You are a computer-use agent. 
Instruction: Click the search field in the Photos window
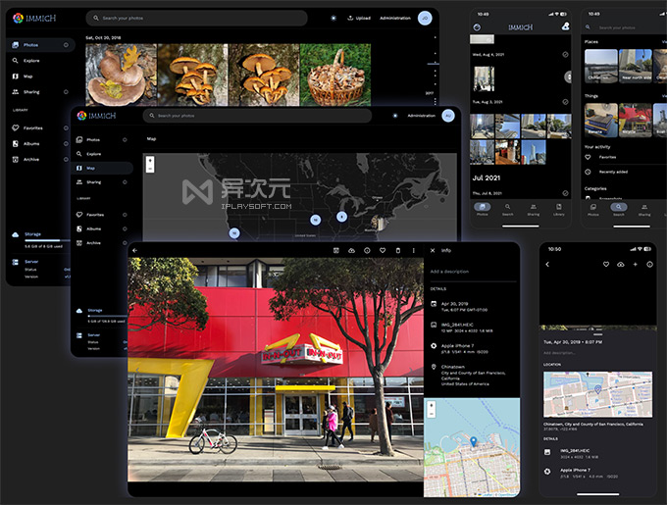pos(196,18)
